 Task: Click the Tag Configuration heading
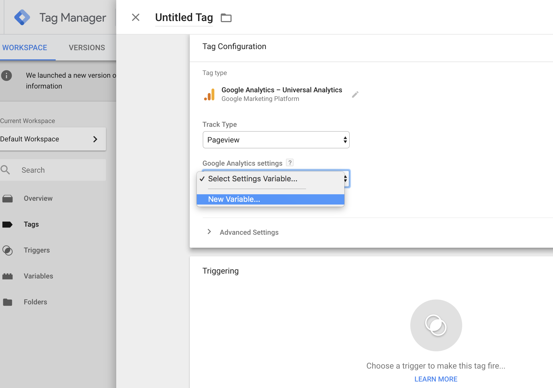[x=234, y=46]
